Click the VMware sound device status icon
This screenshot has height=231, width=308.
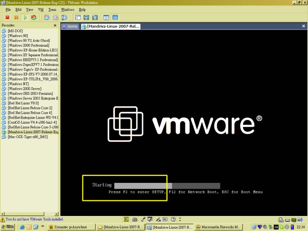[x=300, y=220]
